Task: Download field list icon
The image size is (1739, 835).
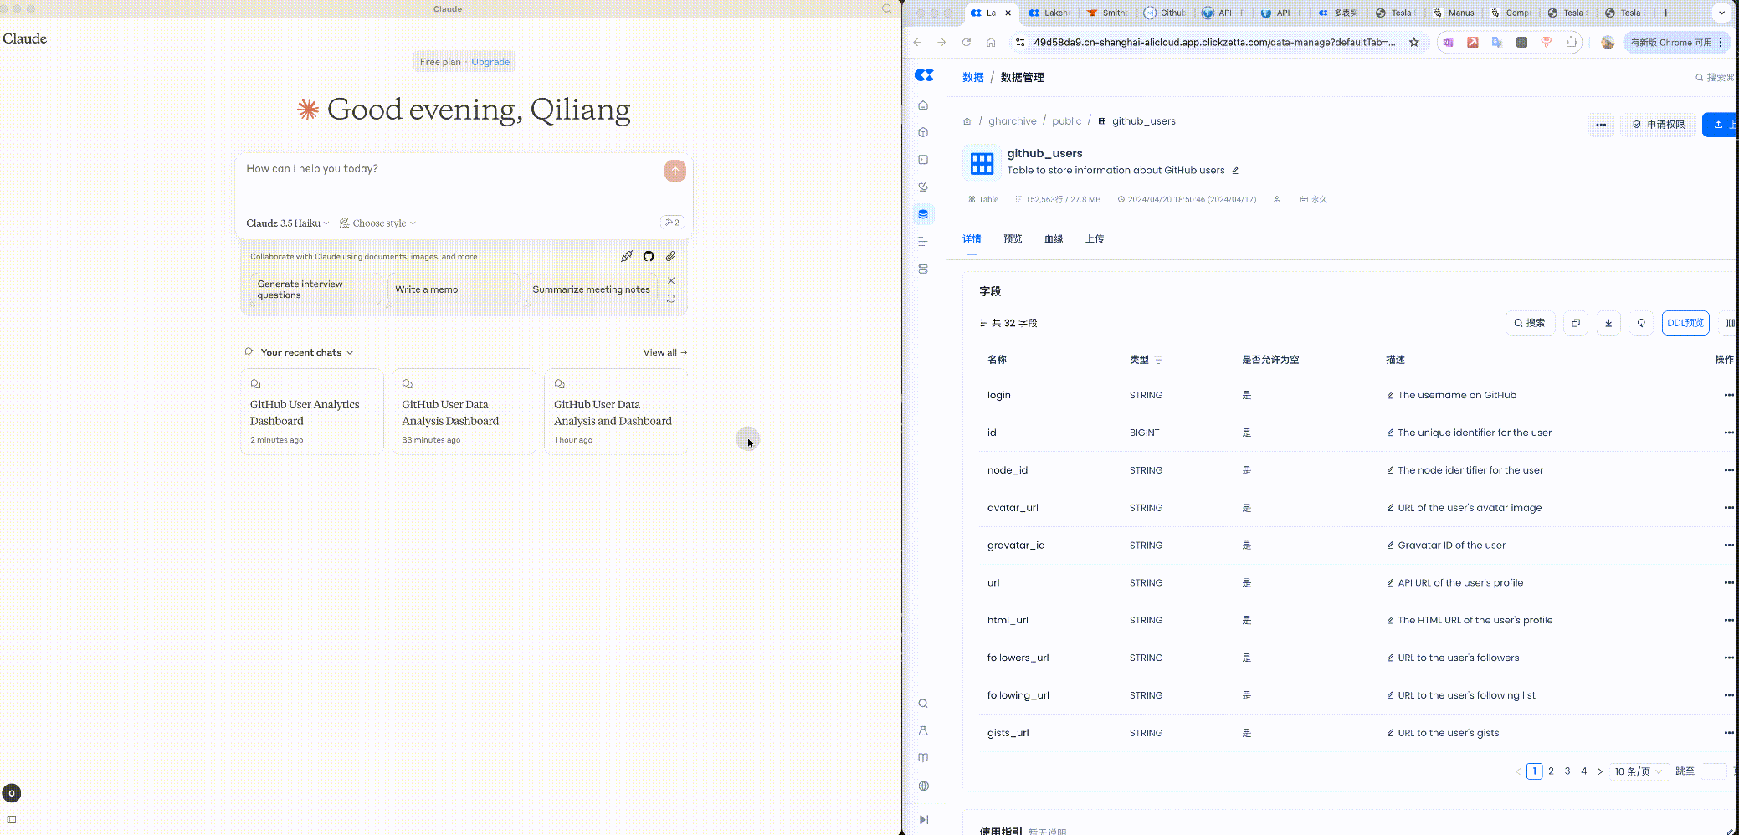Action: (x=1608, y=323)
